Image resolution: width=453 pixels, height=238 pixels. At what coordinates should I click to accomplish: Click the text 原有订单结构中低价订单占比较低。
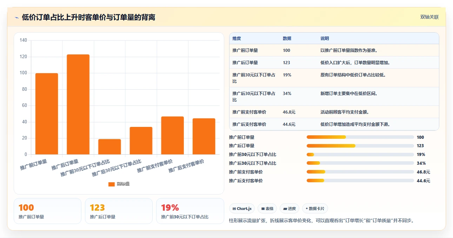pos(353,75)
